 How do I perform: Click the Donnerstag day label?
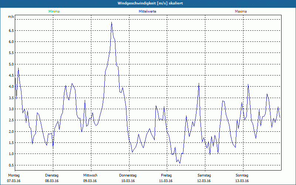click(128, 175)
